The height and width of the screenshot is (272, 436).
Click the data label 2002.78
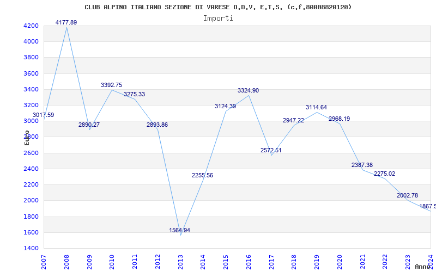point(407,195)
